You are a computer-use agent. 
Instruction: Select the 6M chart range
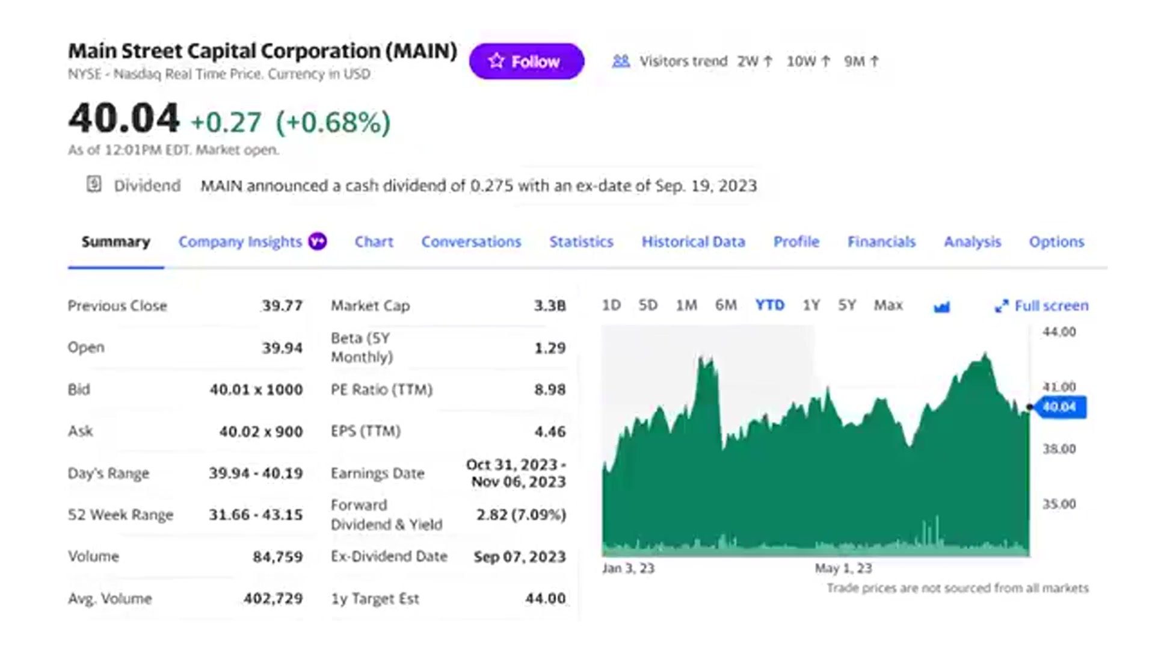726,305
